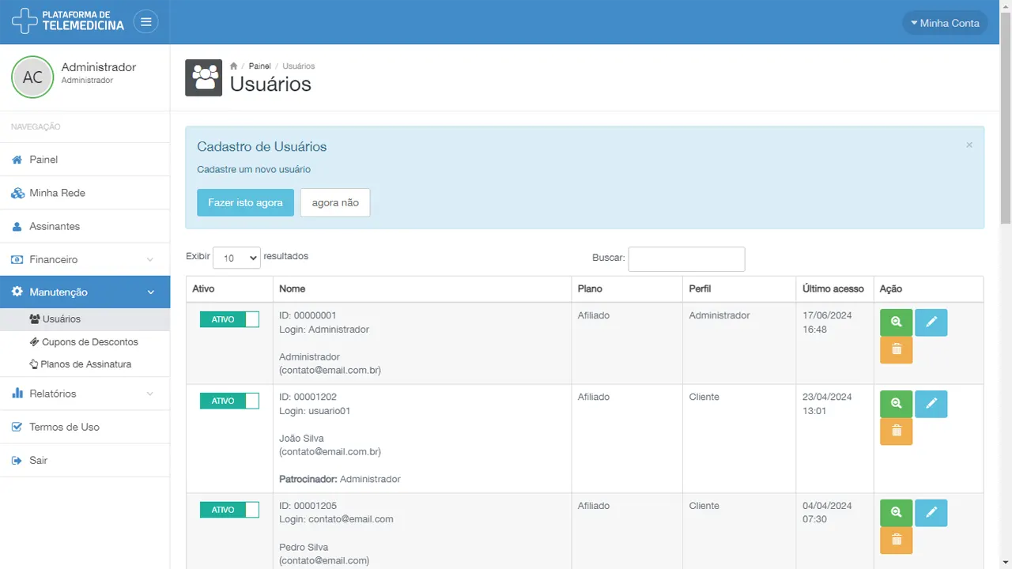Click the Usuários group icon in submenu
This screenshot has width=1012, height=569.
(35, 319)
